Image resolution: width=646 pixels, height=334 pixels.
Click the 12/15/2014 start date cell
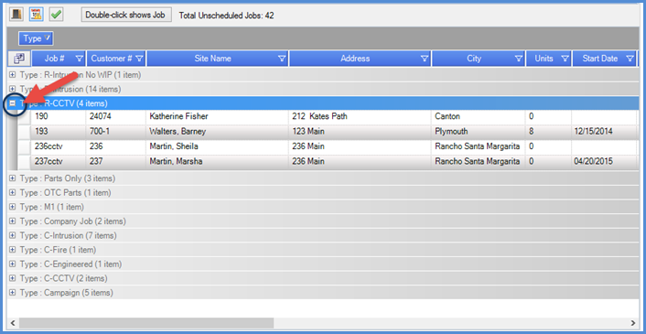coord(604,132)
